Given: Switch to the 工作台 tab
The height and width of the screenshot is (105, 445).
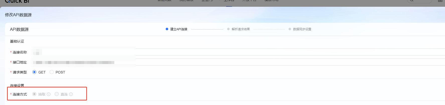Looking at the screenshot, I should click(229, 1).
